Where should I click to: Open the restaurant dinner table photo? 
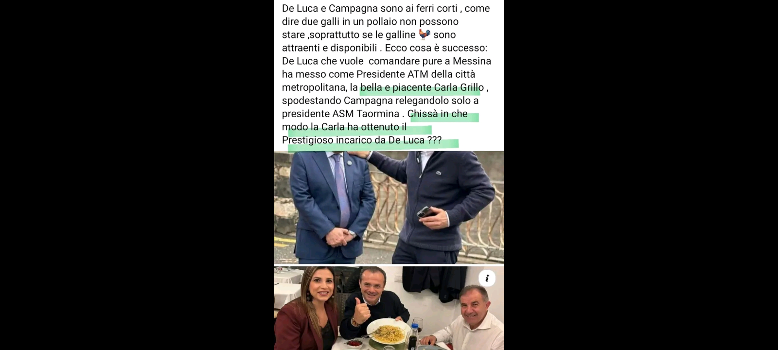(389, 308)
